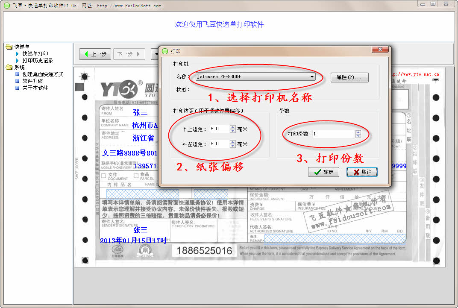
Task: Open 软件升级 in the sidebar
Action: 32,81
